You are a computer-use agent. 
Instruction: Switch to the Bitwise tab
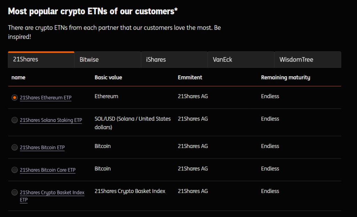coord(108,60)
